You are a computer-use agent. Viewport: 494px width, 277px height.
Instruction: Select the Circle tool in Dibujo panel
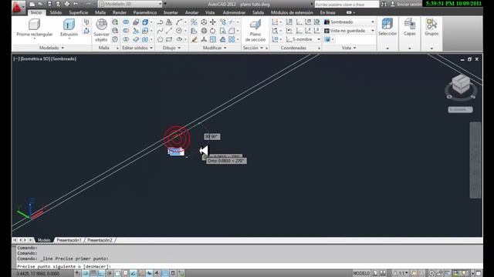coord(179,31)
